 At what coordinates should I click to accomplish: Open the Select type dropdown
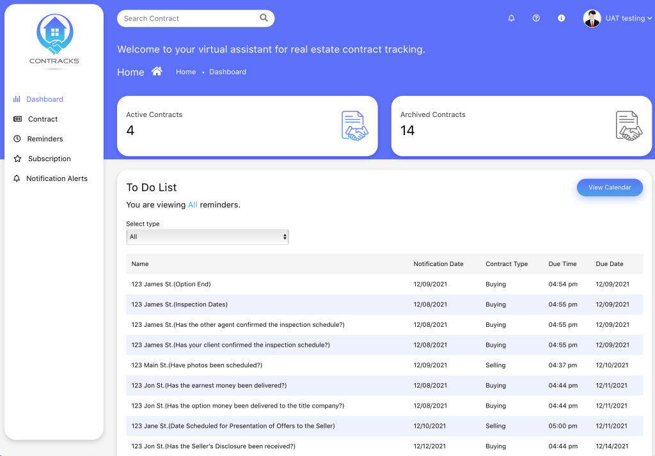[x=207, y=237]
